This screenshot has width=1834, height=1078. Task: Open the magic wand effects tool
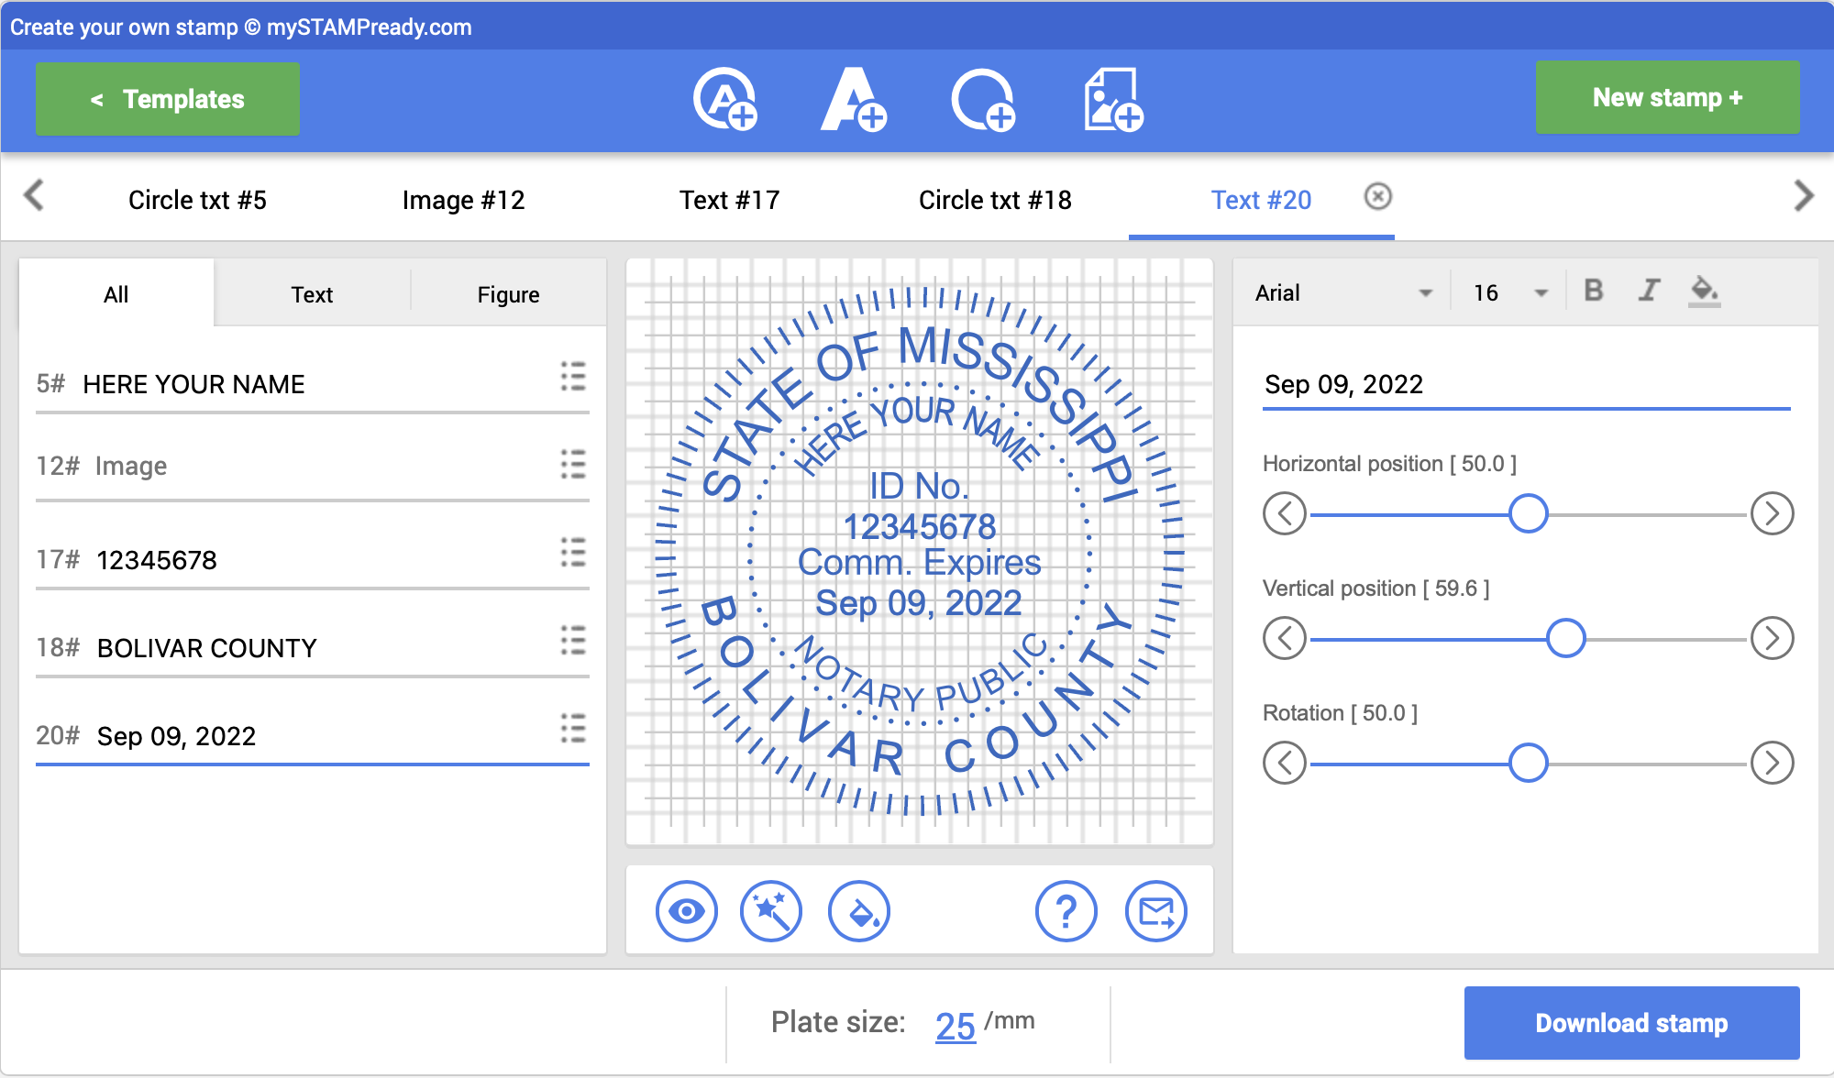pyautogui.click(x=770, y=911)
